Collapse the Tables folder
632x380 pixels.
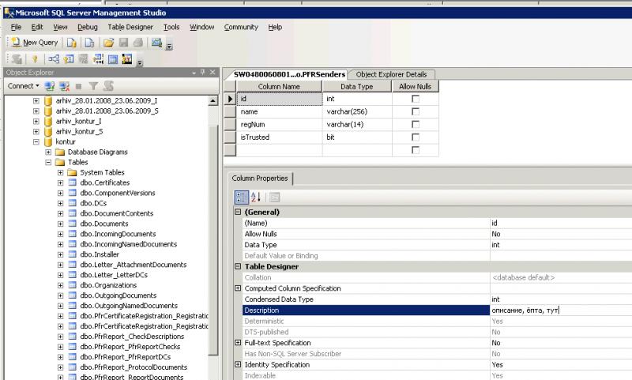48,163
